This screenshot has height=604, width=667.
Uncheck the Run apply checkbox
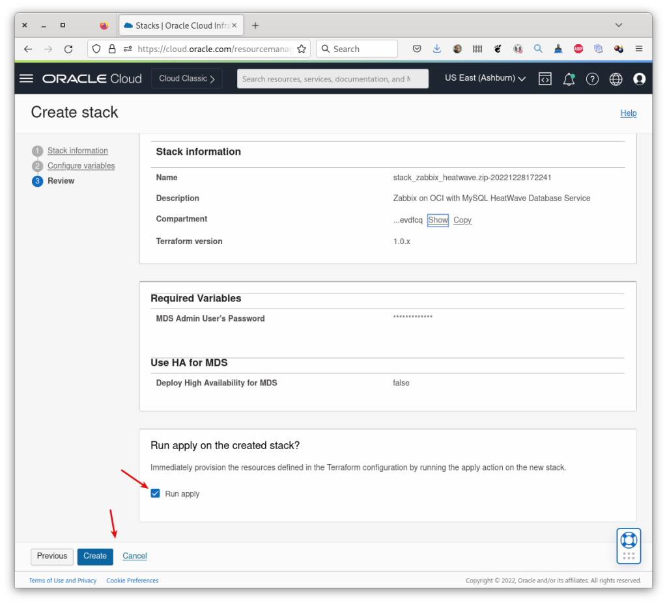(155, 493)
